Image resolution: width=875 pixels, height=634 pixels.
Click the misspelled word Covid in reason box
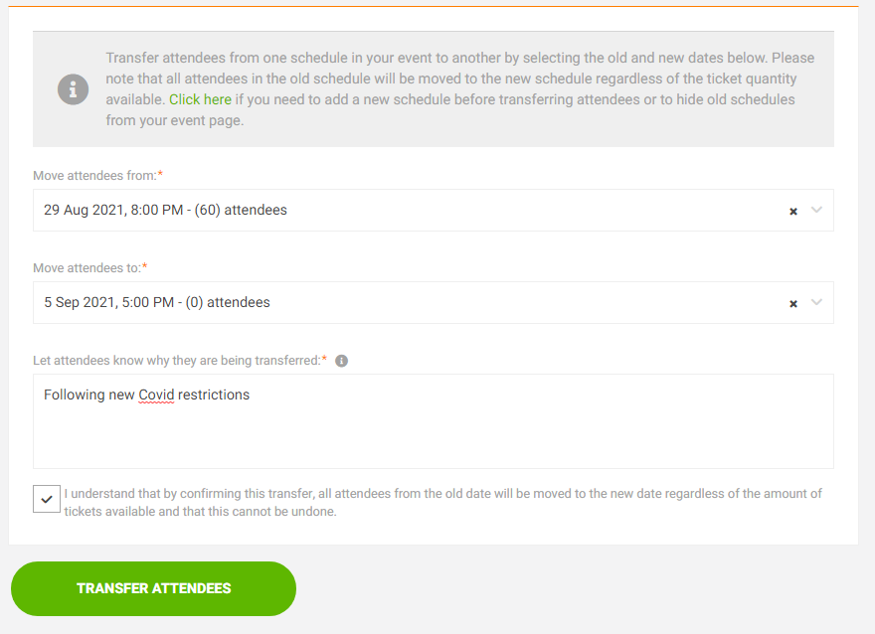coord(156,395)
